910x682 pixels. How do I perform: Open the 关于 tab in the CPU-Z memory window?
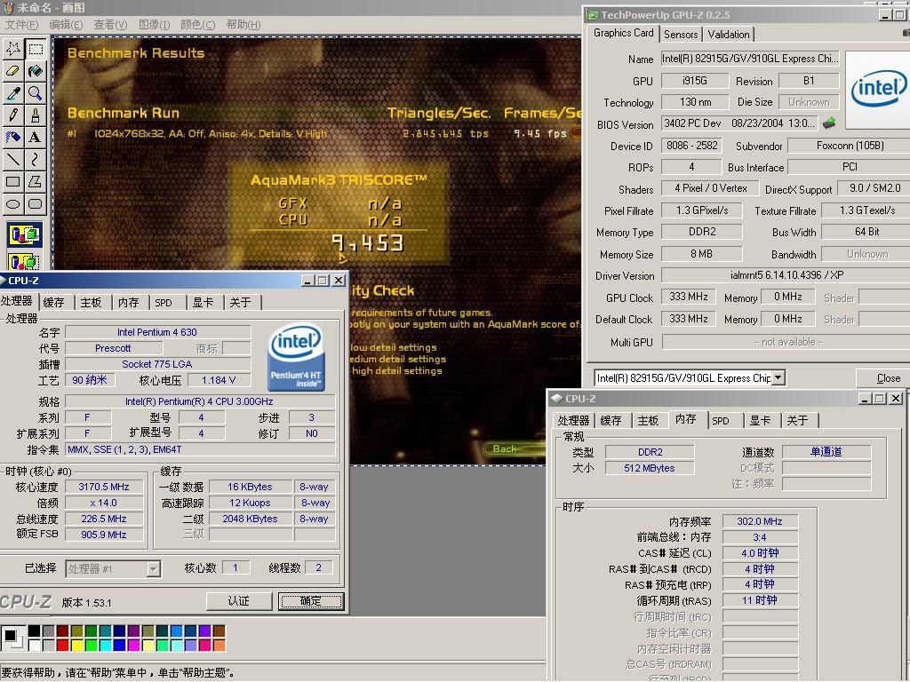tap(797, 420)
